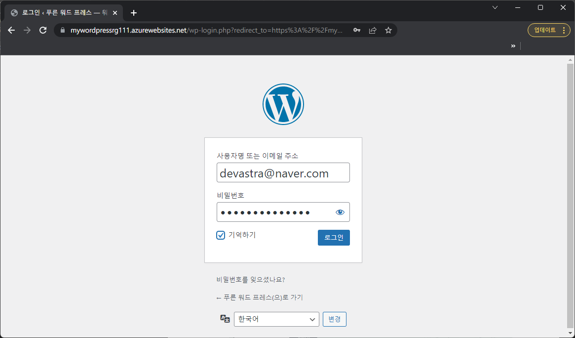The width and height of the screenshot is (575, 338).
Task: Open Chrome three-dot menu
Action: [x=564, y=30]
